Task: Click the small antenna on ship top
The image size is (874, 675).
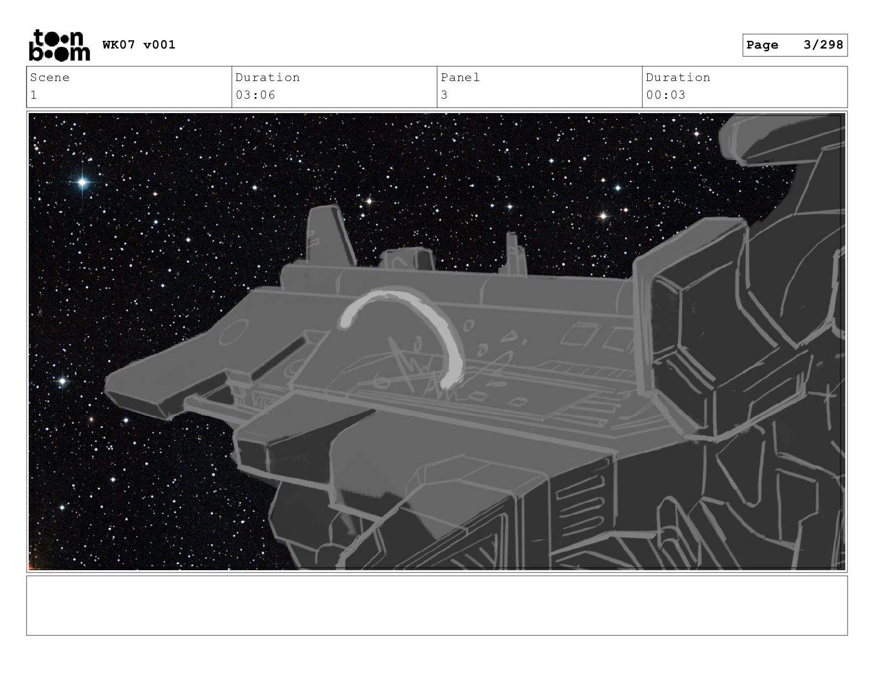Action: tap(515, 253)
